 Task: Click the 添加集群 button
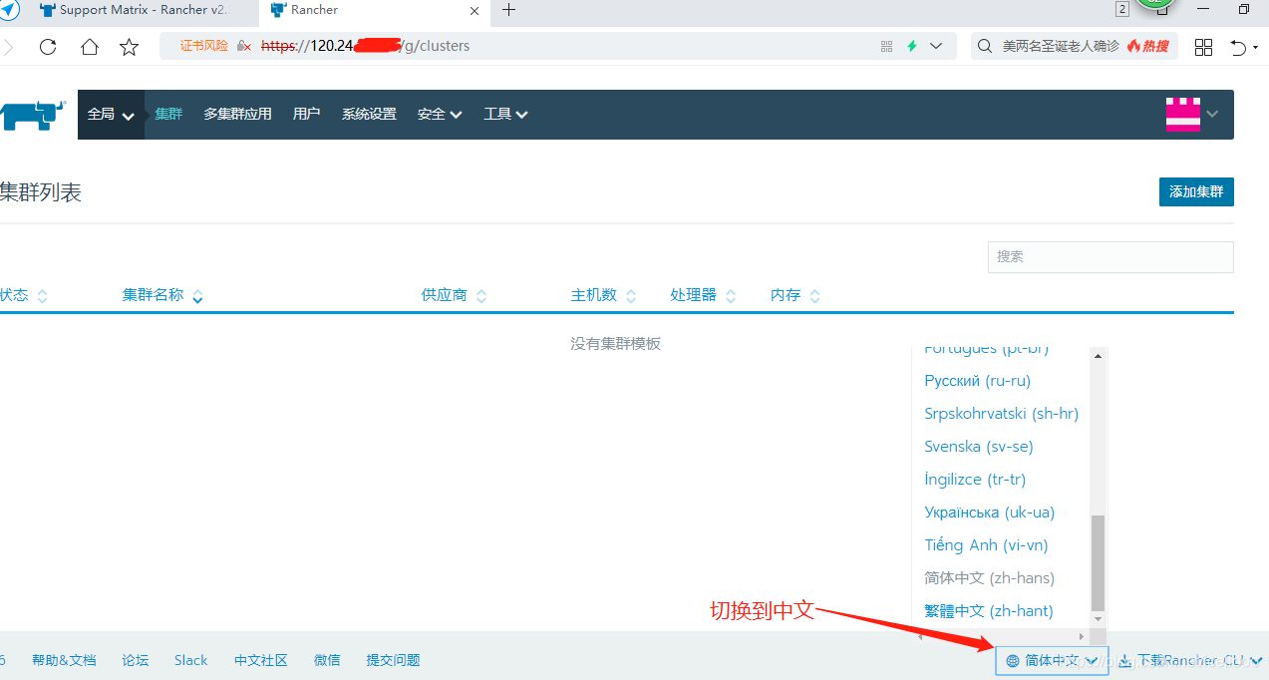[1195, 192]
